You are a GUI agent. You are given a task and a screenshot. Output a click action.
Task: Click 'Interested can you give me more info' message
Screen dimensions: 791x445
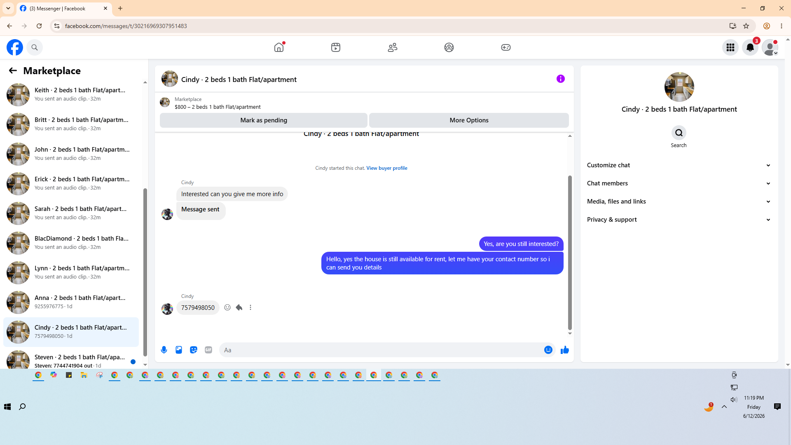coord(232,194)
